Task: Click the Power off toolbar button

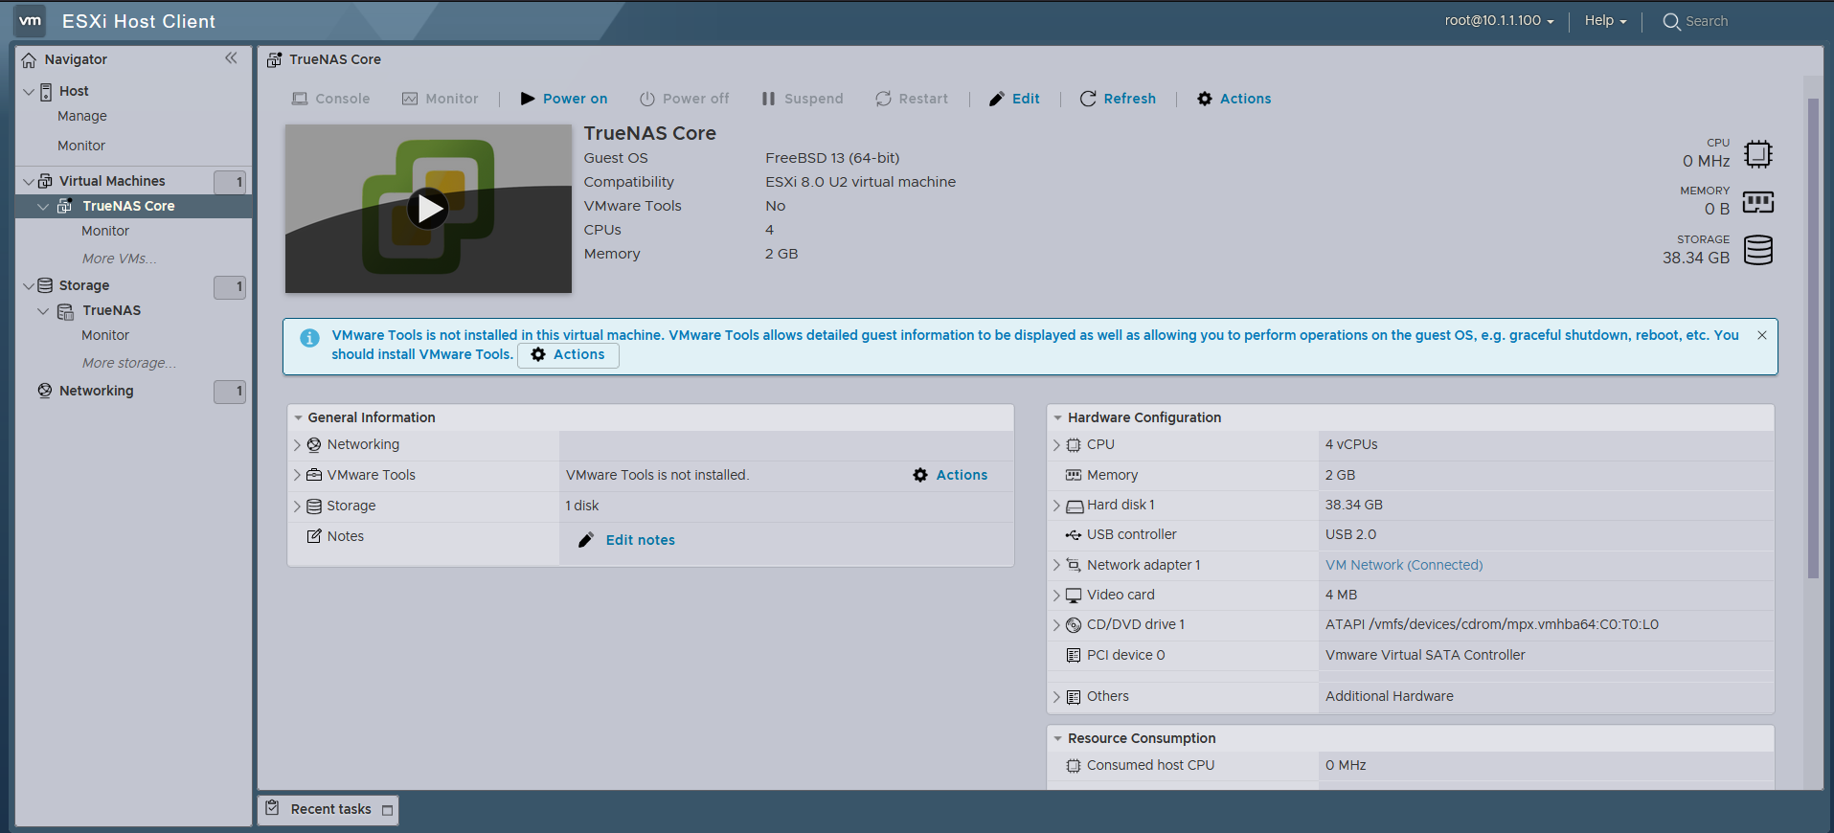Action: coord(684,99)
